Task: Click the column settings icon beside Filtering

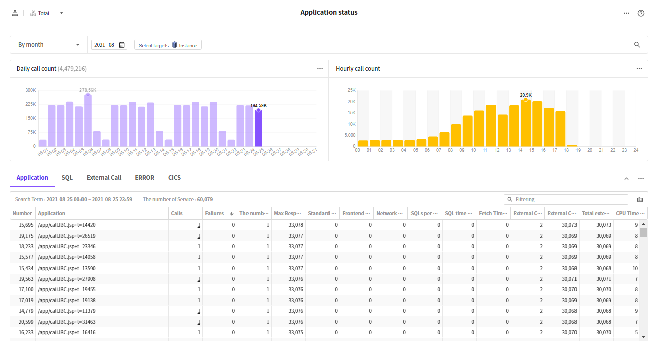Action: pos(640,200)
